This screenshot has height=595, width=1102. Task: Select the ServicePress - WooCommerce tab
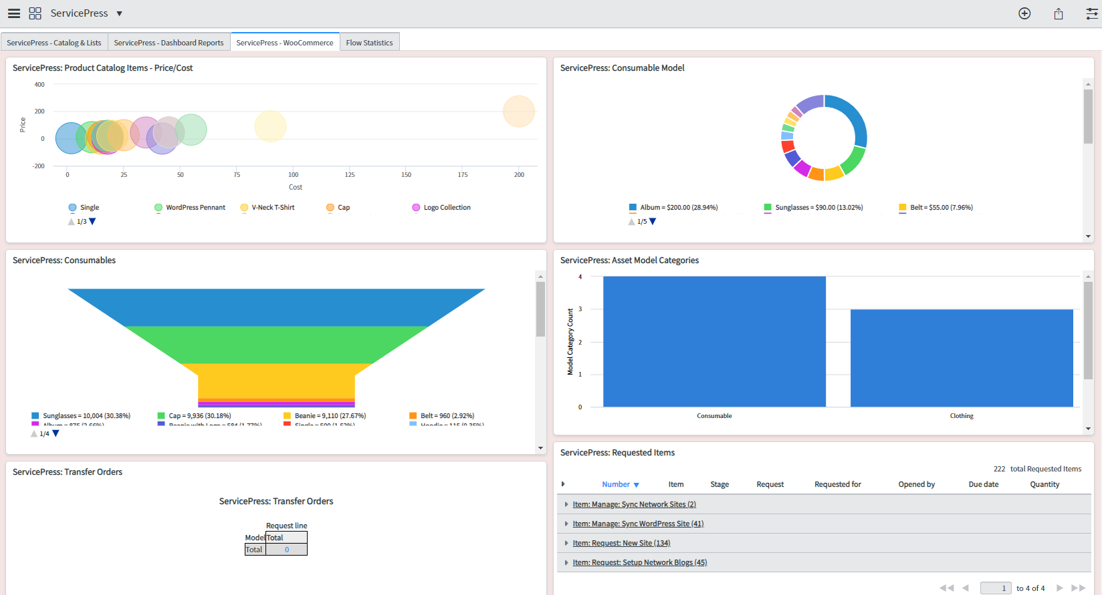click(x=285, y=42)
